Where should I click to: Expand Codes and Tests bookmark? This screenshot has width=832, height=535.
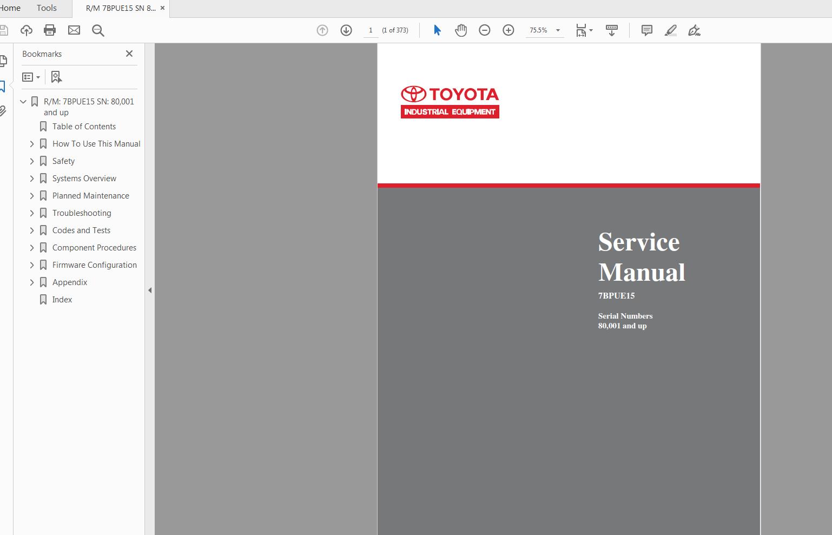32,230
